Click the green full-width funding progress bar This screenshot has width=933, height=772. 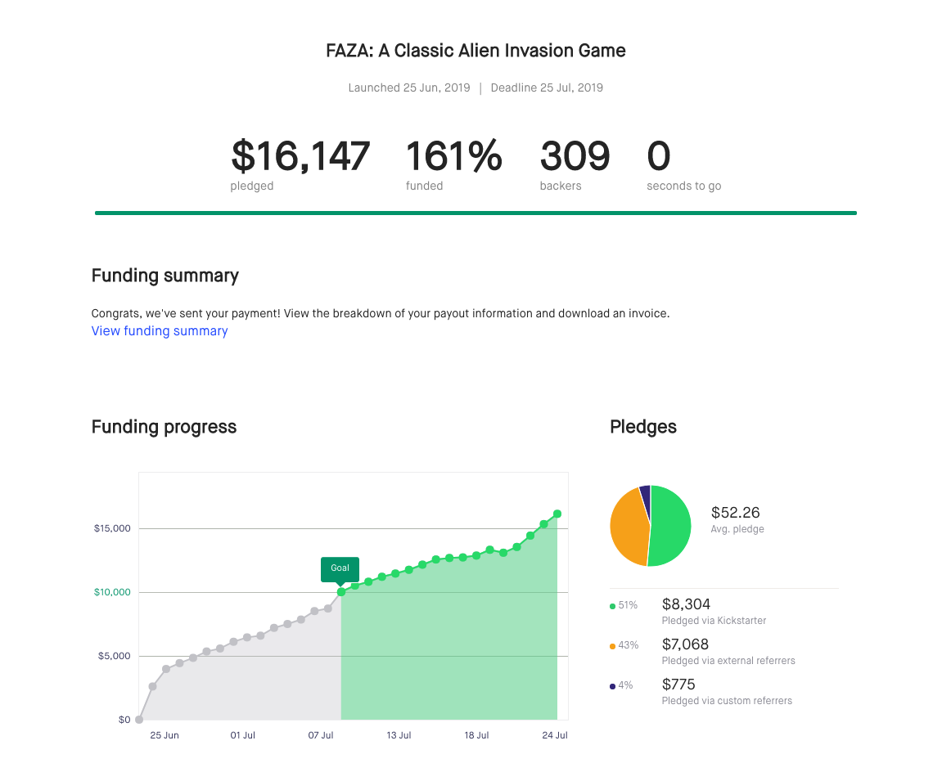tap(476, 213)
